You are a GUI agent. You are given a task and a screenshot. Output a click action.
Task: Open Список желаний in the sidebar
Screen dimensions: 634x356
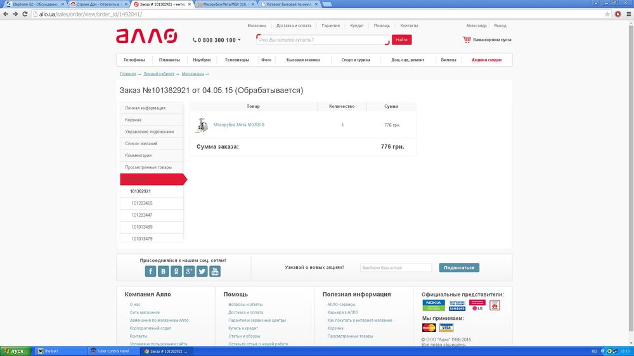tap(152, 143)
